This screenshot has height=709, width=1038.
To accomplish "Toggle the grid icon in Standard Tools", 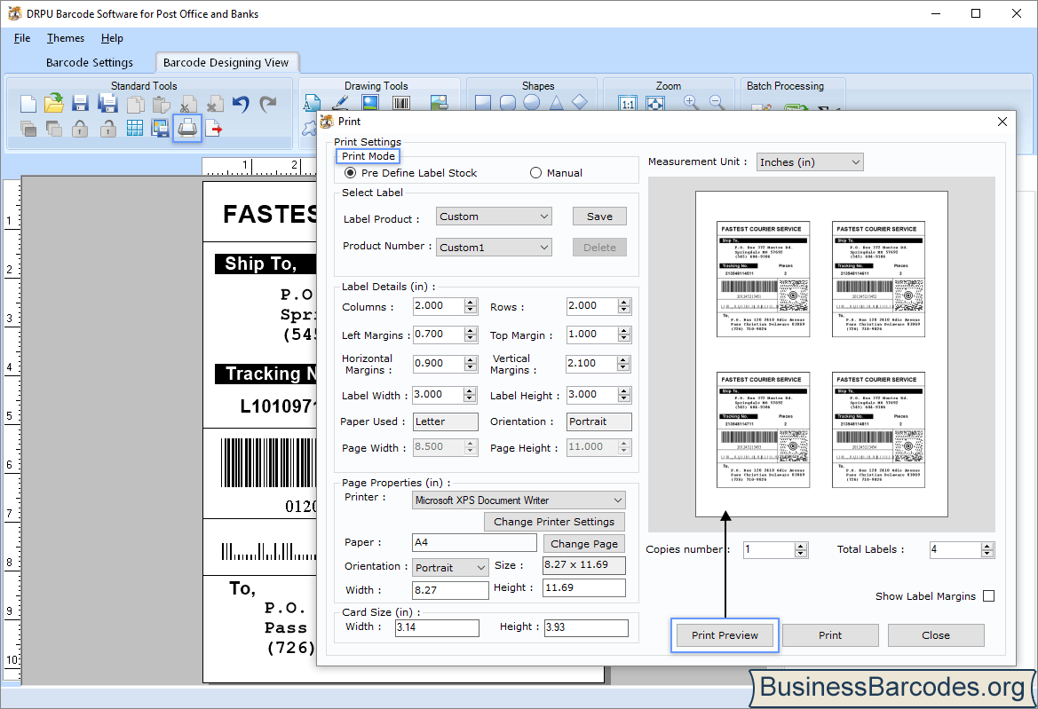I will [x=135, y=129].
